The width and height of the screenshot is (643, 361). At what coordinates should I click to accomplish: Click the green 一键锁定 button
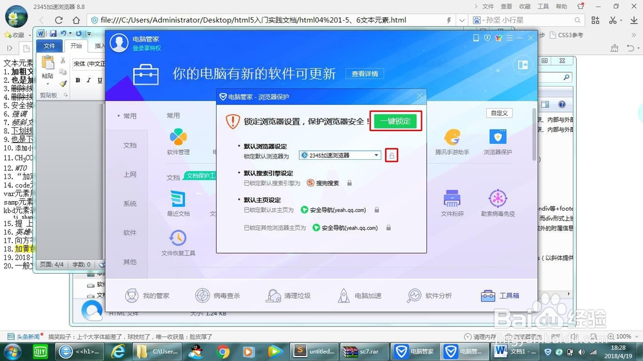click(x=395, y=121)
